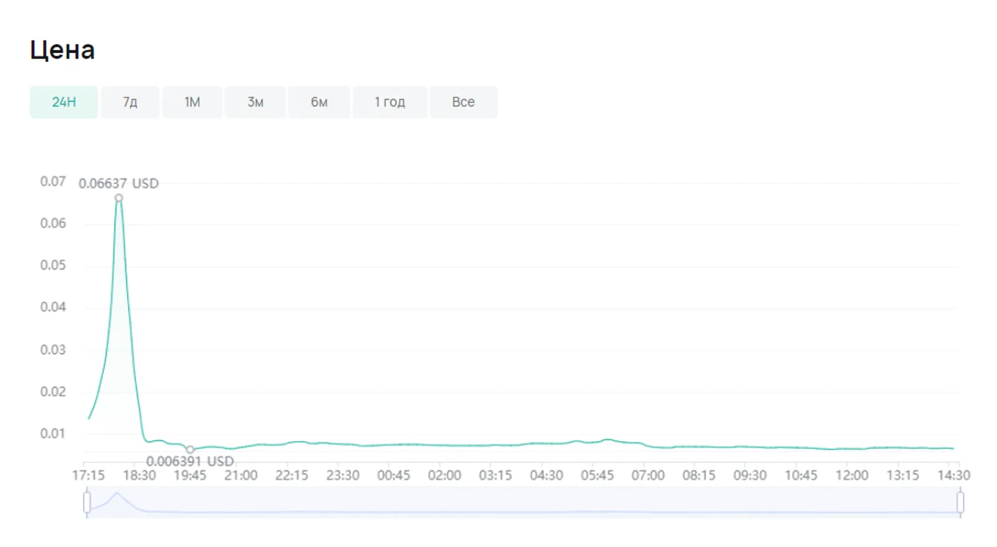The image size is (997, 547).
Task: Click the 02:00 time axis label
Action: (x=444, y=475)
